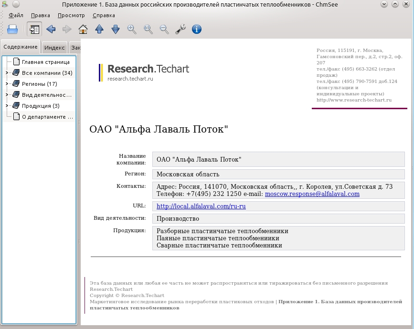Click the company name field value in table
This screenshot has width=414, height=329.
(278, 159)
